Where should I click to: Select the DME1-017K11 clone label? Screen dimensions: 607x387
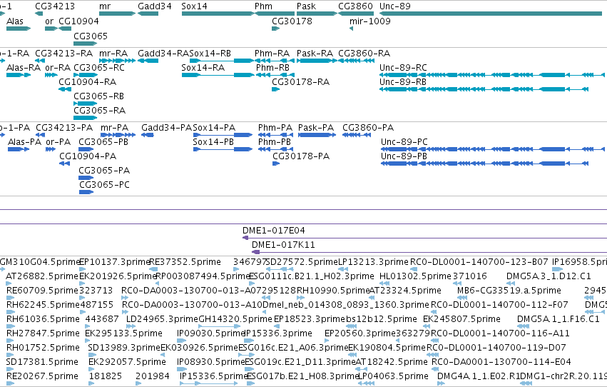point(283,245)
